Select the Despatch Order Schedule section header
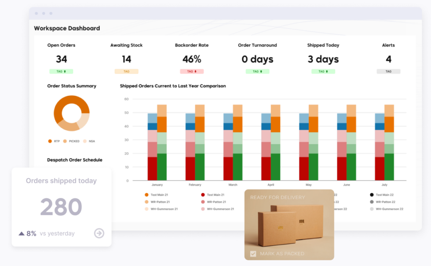 tap(74, 160)
